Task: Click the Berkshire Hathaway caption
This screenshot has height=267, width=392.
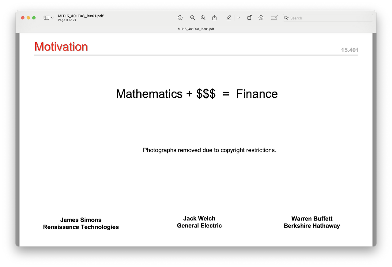Action: click(x=312, y=226)
